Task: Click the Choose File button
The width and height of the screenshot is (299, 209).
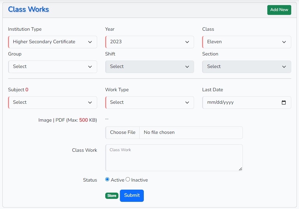Action: (x=123, y=133)
